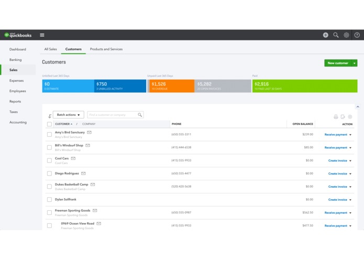Image resolution: width=364 pixels, height=259 pixels.
Task: Click Receive payment for Bill's Windsurf Shop
Action: click(336, 148)
